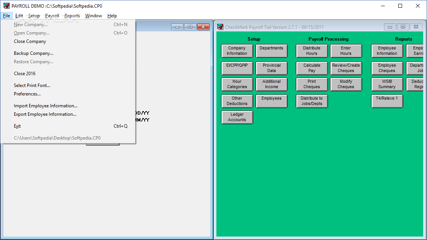Click the EI/CPP/QPIP button
Image resolution: width=427 pixels, height=240 pixels.
pyautogui.click(x=237, y=68)
